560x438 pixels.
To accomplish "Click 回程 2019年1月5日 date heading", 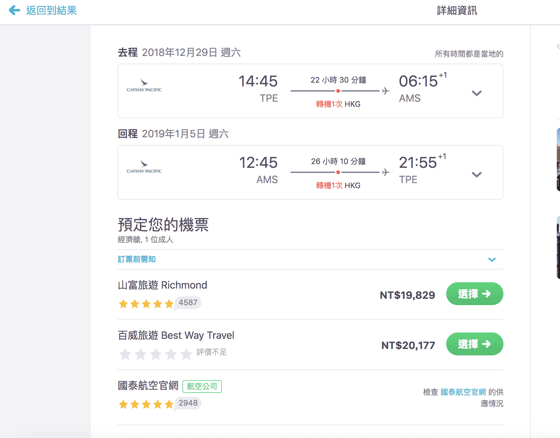I will 173,133.
